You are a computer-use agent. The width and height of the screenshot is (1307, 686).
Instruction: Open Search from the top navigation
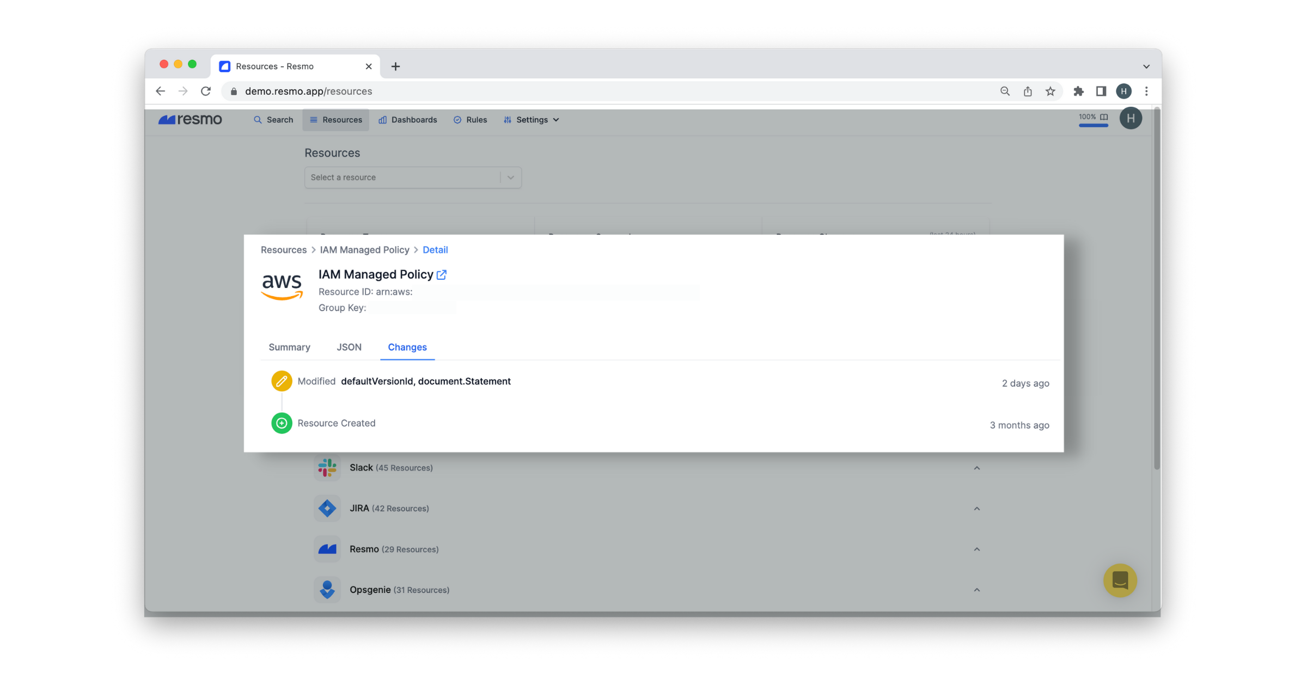[273, 120]
